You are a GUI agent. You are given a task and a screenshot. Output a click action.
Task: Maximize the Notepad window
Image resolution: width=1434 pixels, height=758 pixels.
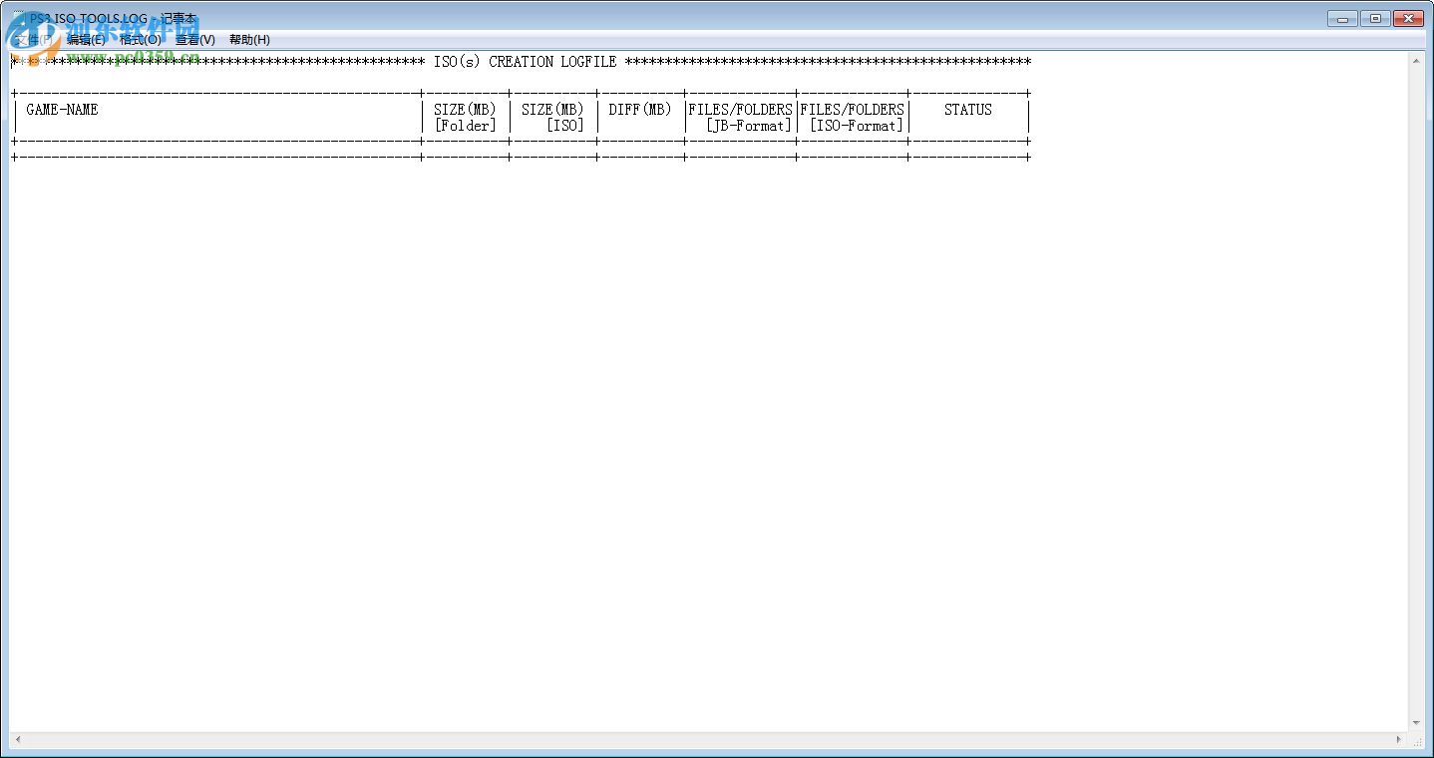click(1375, 18)
